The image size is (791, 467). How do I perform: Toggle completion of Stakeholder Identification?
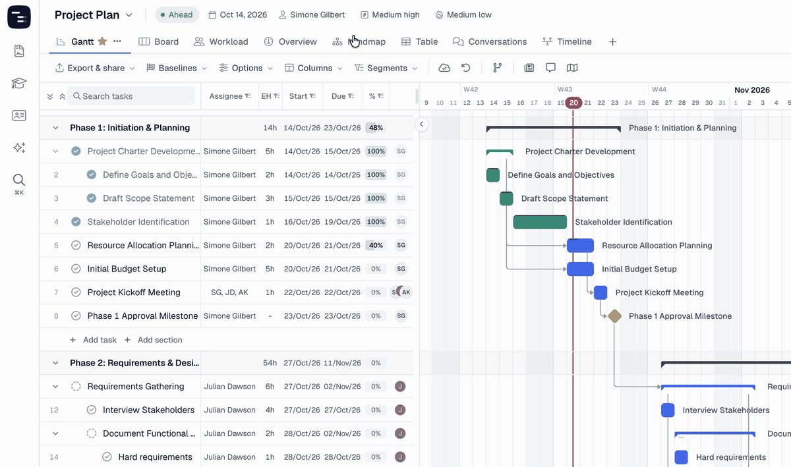76,222
